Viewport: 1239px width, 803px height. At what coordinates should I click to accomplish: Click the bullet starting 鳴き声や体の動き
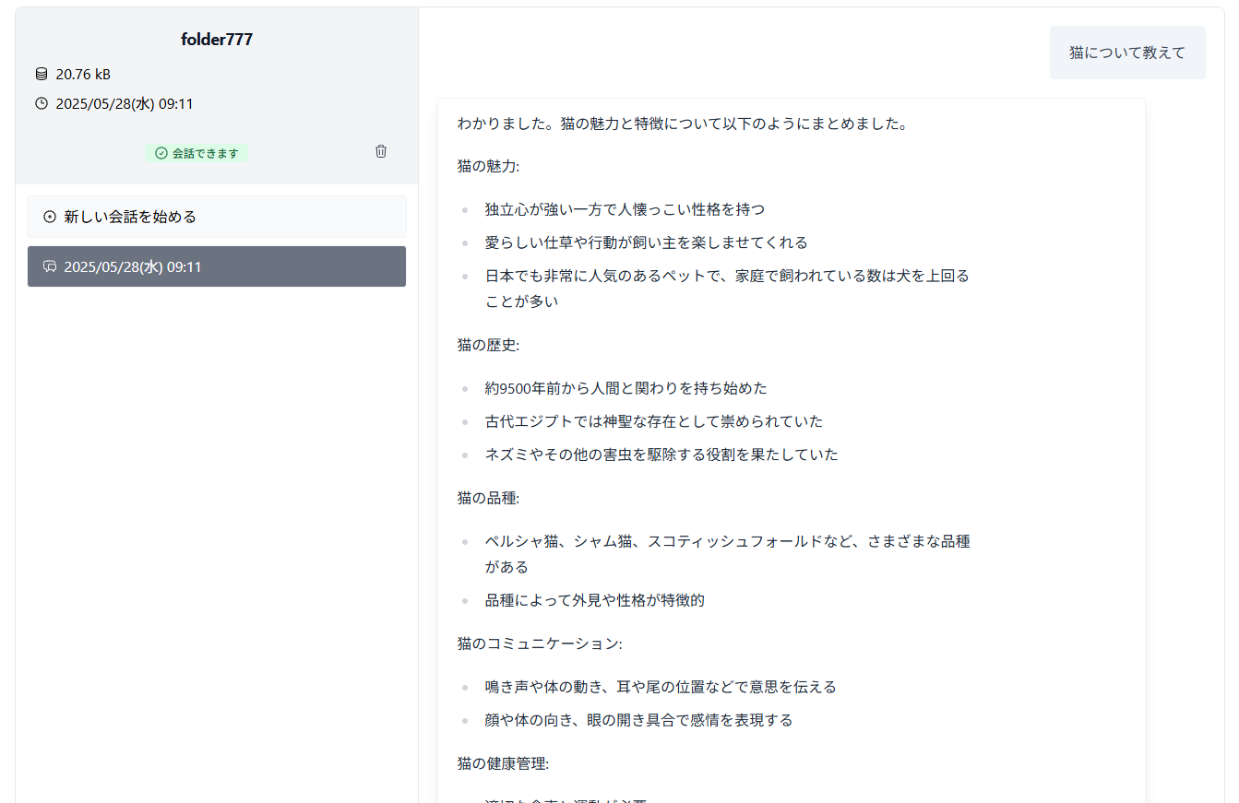(661, 687)
